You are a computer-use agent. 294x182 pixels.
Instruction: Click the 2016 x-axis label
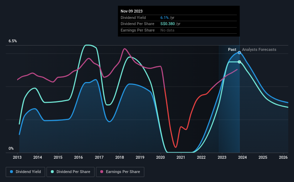(78, 157)
